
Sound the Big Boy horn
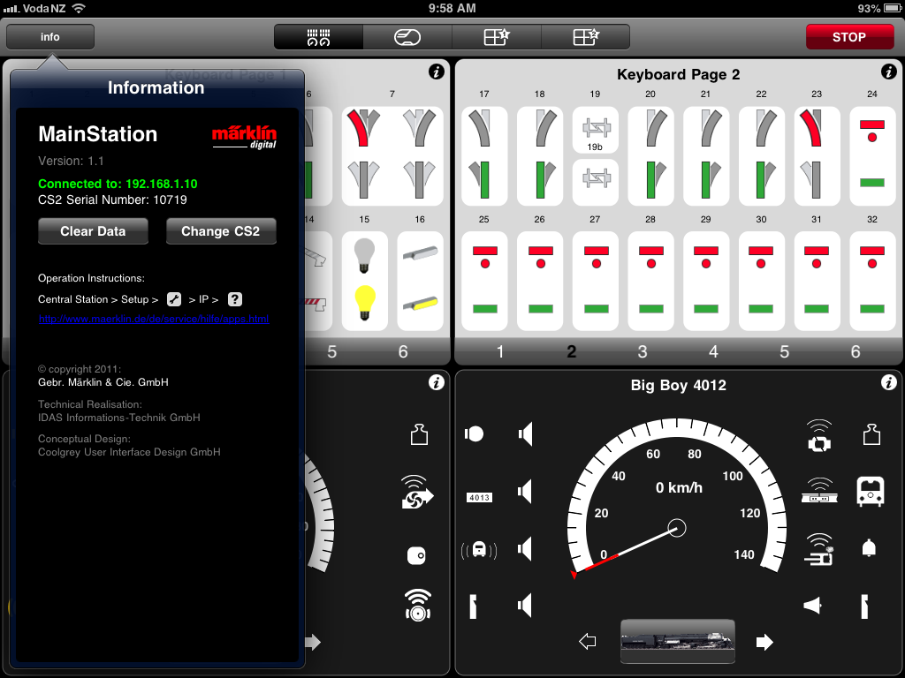tap(812, 606)
